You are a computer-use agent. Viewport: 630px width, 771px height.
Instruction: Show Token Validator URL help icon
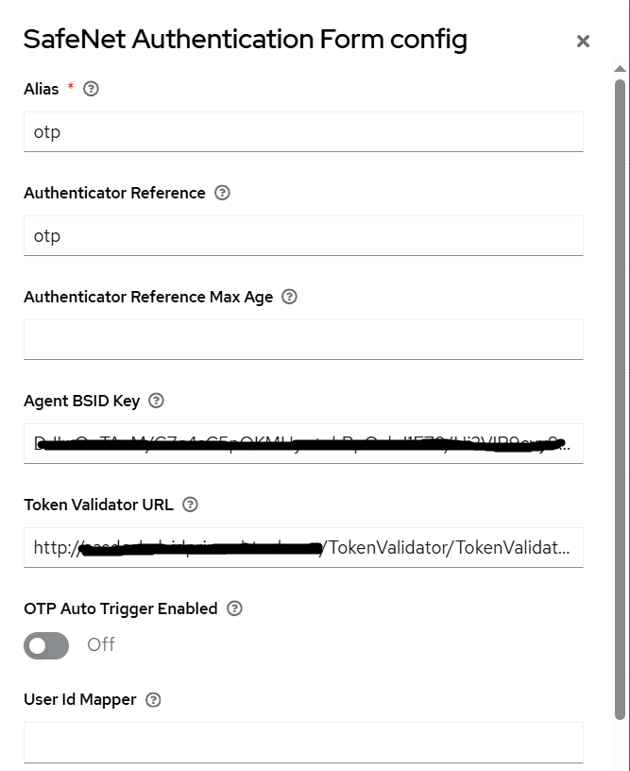(190, 505)
